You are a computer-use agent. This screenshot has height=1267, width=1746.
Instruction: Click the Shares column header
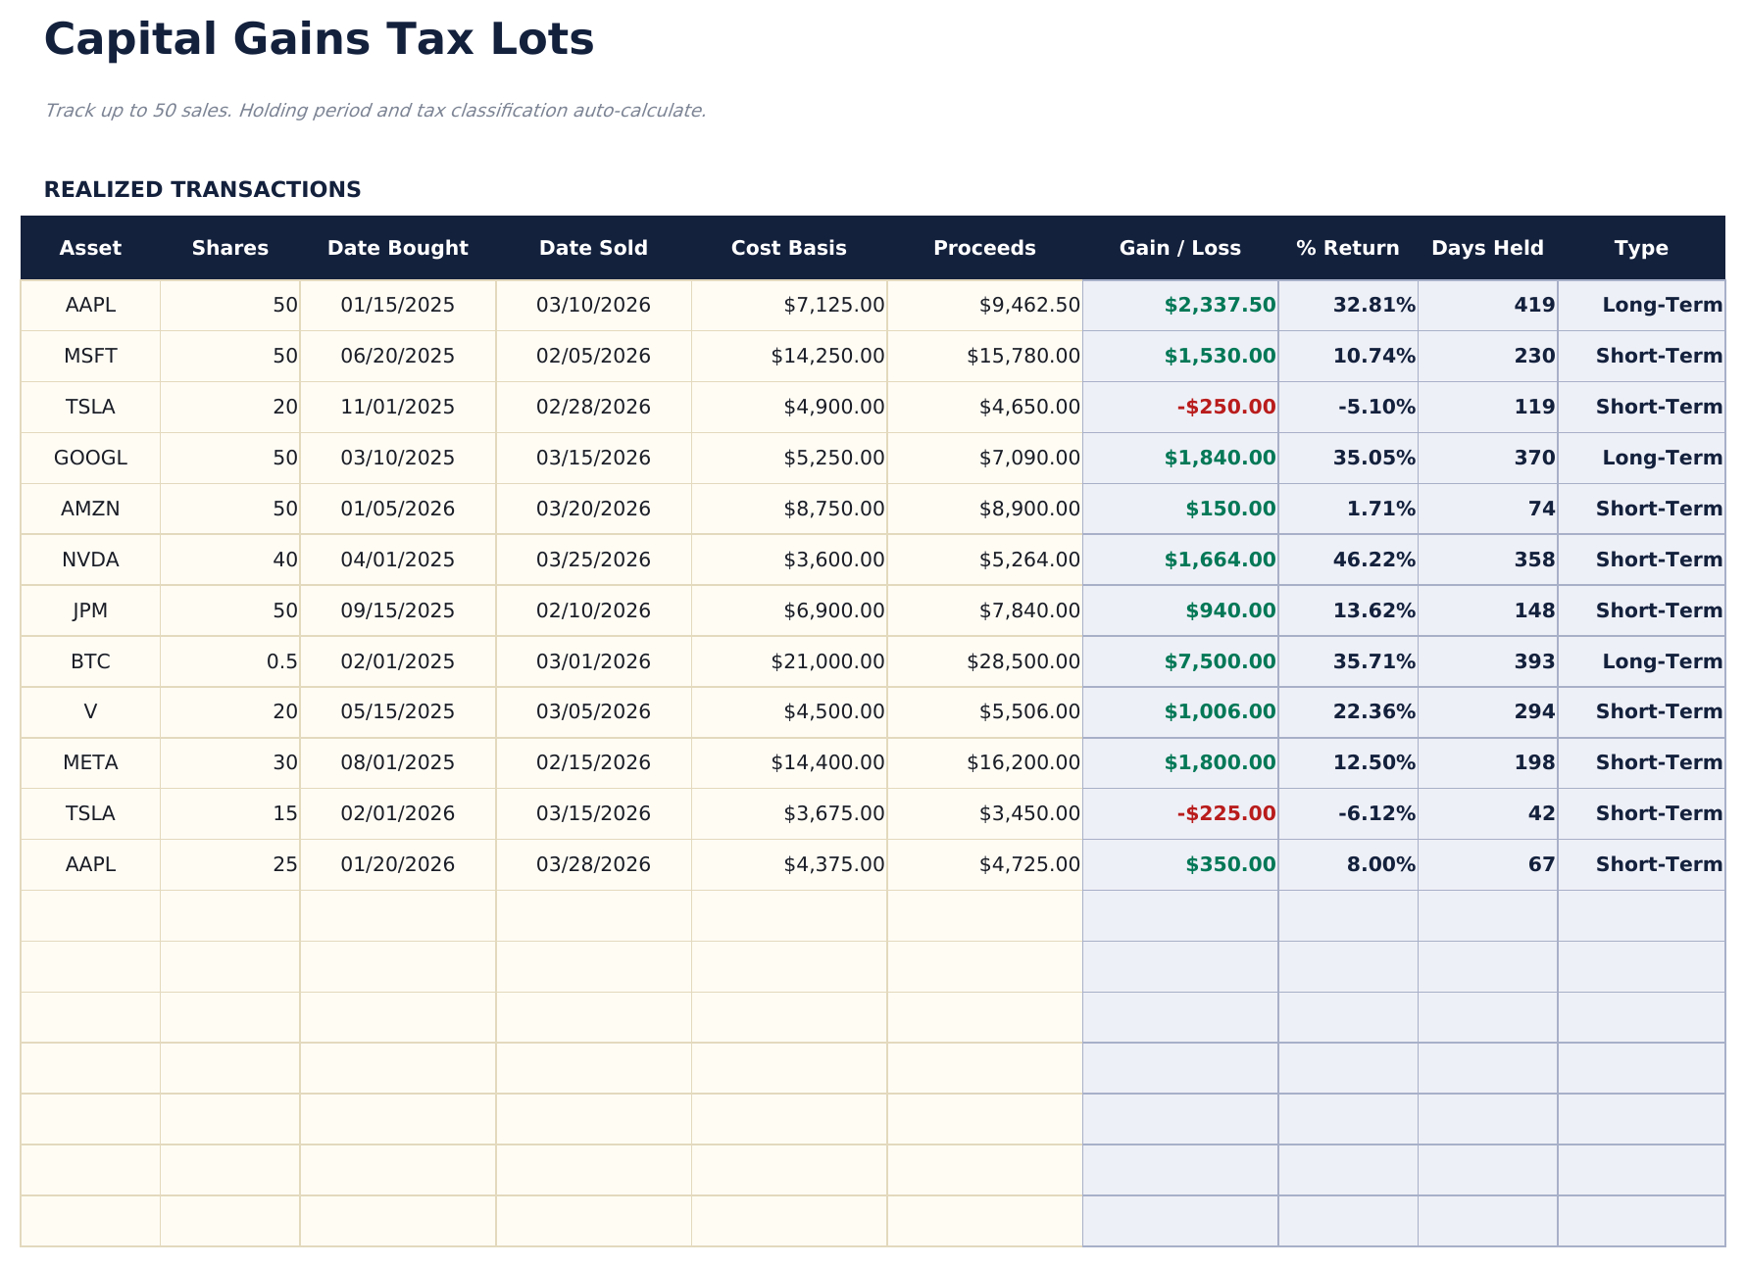(230, 248)
